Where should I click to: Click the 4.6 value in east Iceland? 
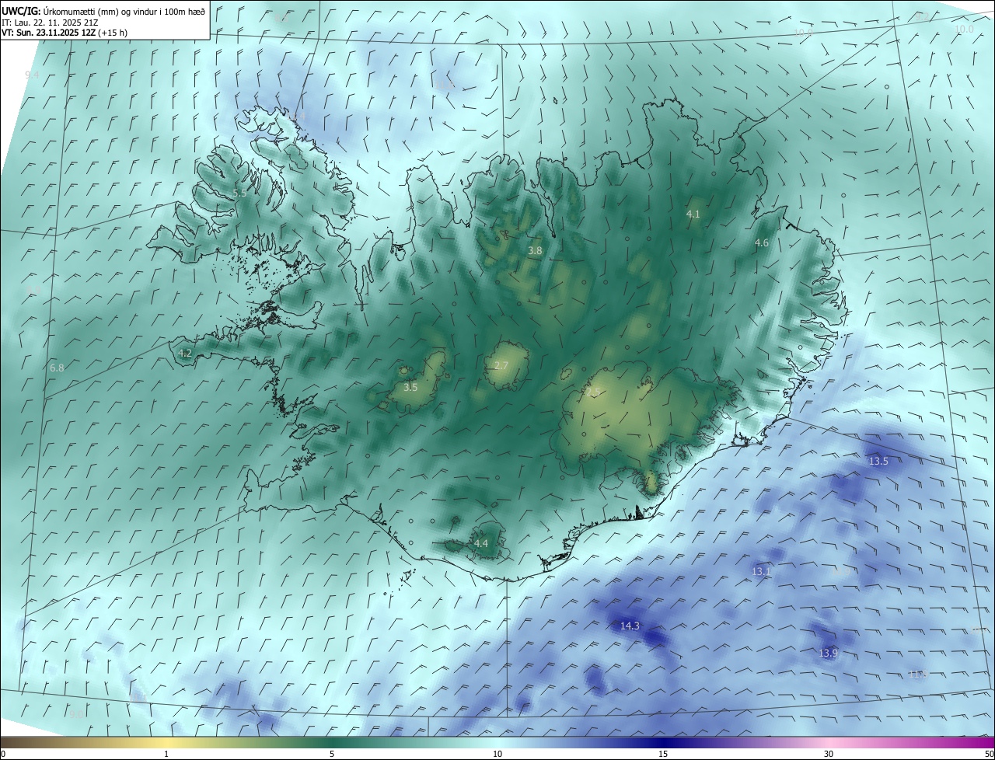pos(762,242)
